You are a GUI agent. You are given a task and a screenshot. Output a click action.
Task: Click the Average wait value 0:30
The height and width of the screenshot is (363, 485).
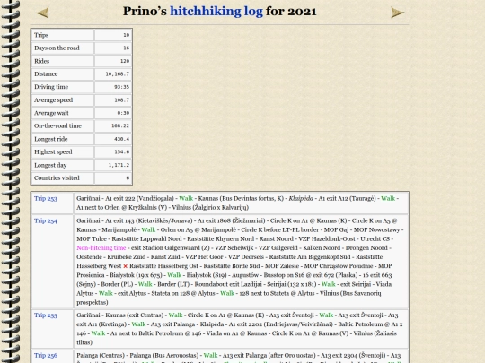(x=123, y=113)
